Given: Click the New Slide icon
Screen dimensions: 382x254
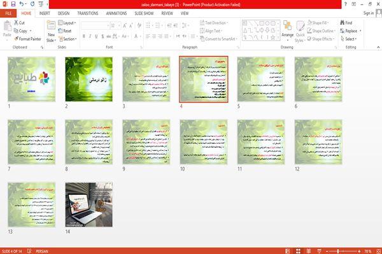Looking at the screenshot, I should [x=51, y=25].
